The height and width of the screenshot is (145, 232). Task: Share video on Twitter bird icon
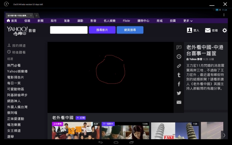click(x=179, y=93)
